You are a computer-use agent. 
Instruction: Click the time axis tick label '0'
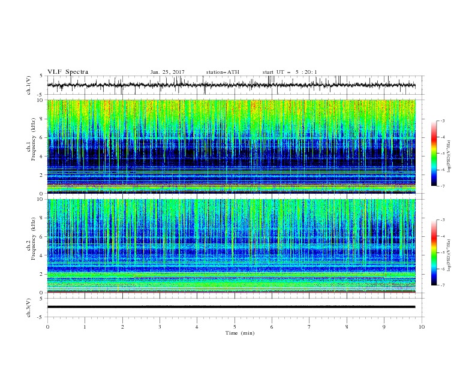(47, 327)
